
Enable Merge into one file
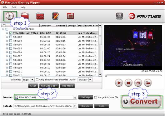coord(96,97)
